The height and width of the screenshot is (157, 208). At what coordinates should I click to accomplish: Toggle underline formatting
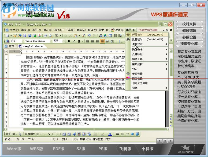[79, 41]
